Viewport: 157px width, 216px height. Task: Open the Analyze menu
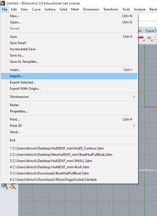140,9
